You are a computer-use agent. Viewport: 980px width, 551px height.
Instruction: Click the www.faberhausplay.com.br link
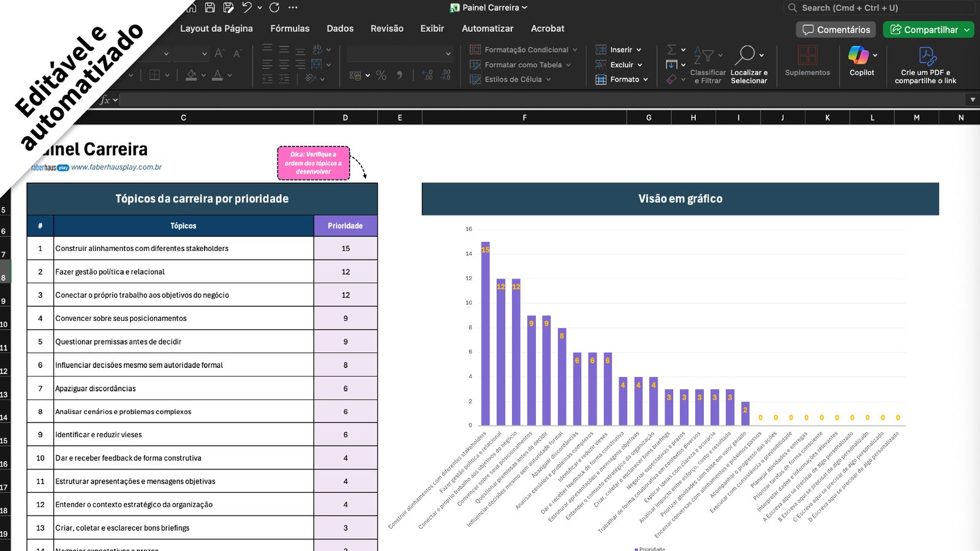point(116,167)
